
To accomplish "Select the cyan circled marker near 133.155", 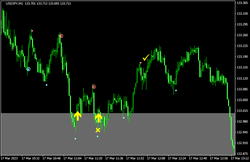I will click(x=28, y=69).
